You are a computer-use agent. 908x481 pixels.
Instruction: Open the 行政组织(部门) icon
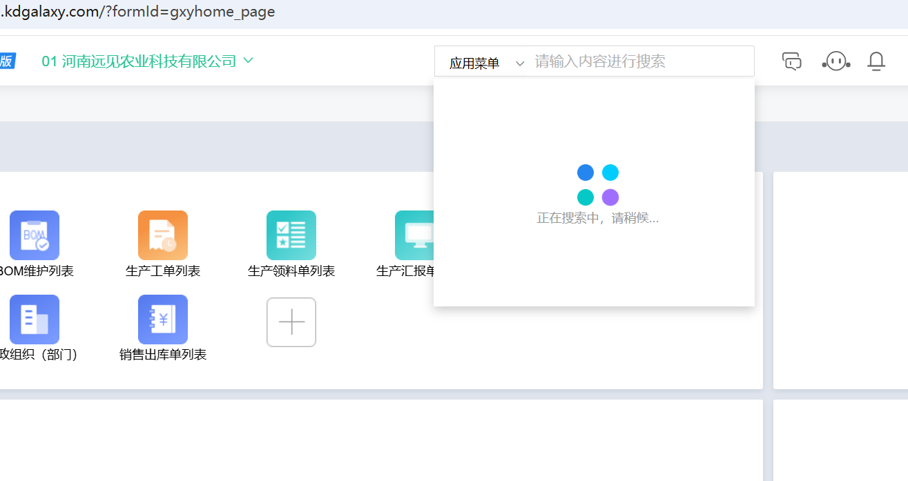coord(34,320)
